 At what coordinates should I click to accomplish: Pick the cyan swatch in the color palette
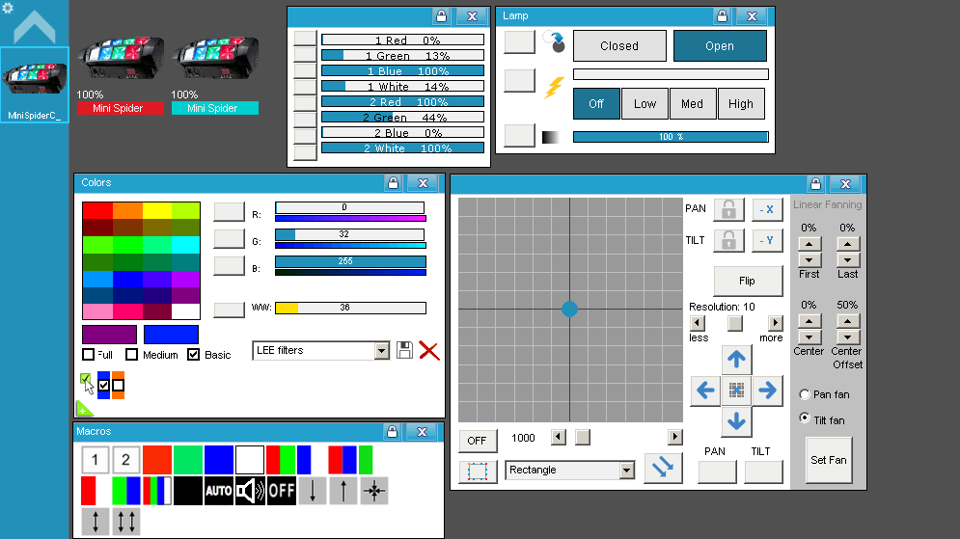click(185, 245)
